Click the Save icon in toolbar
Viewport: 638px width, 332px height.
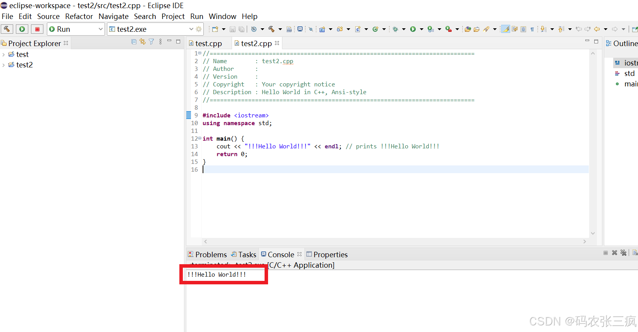tap(232, 29)
